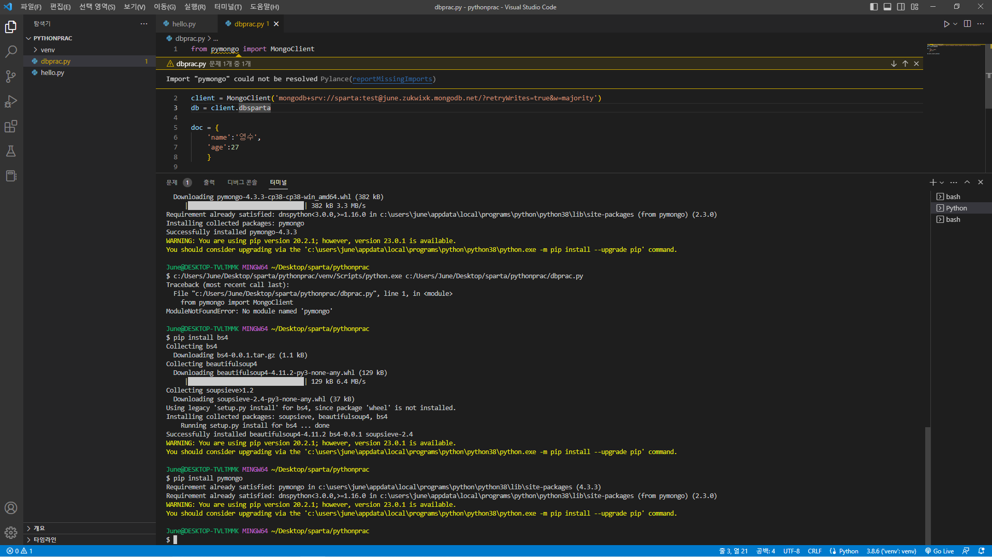Toggle secondary side bar layout button
The height and width of the screenshot is (557, 992).
pyautogui.click(x=901, y=7)
